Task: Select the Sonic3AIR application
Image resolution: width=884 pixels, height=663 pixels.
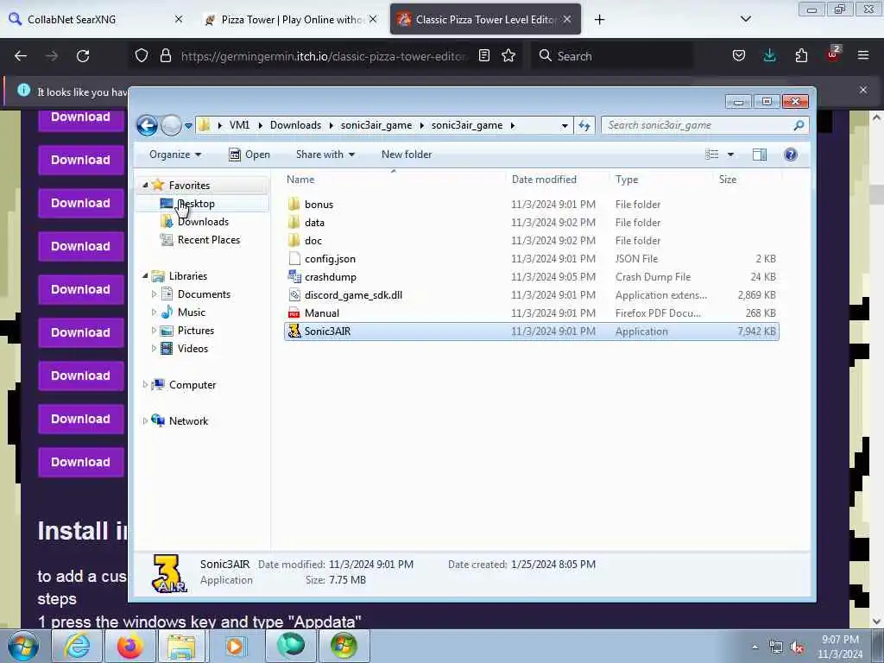Action: tap(531, 331)
